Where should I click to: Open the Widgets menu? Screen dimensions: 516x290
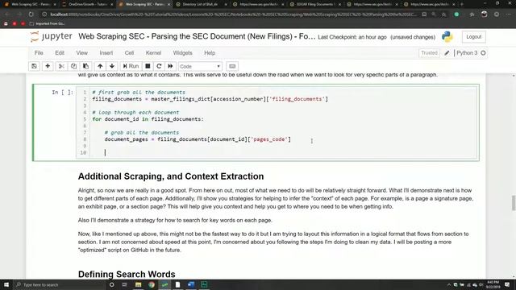pos(182,53)
